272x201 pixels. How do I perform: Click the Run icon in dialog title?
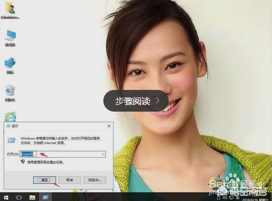(x=8, y=126)
